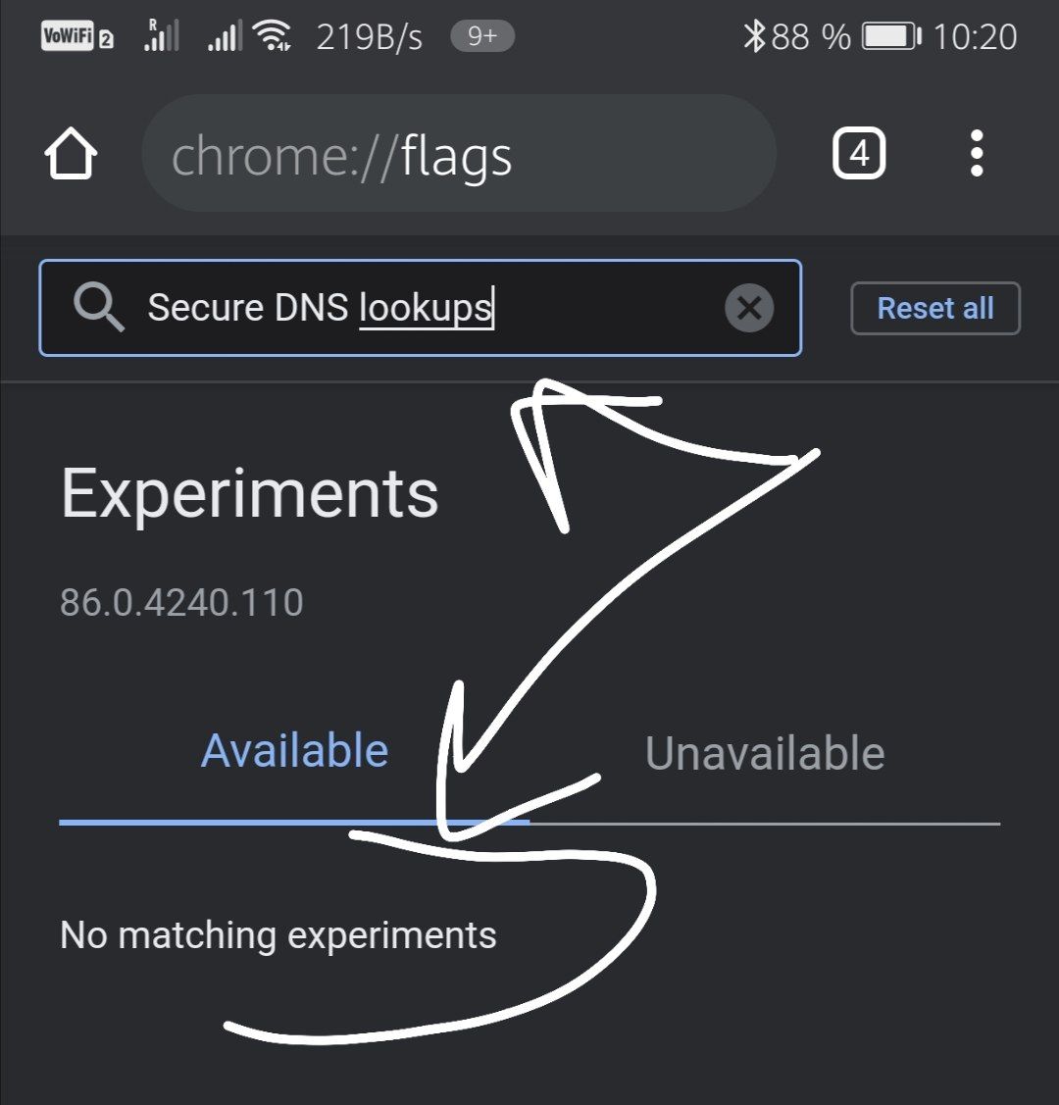Tap the 9+ notifications badge
Viewport: 1059px width, 1105px height.
point(481,37)
